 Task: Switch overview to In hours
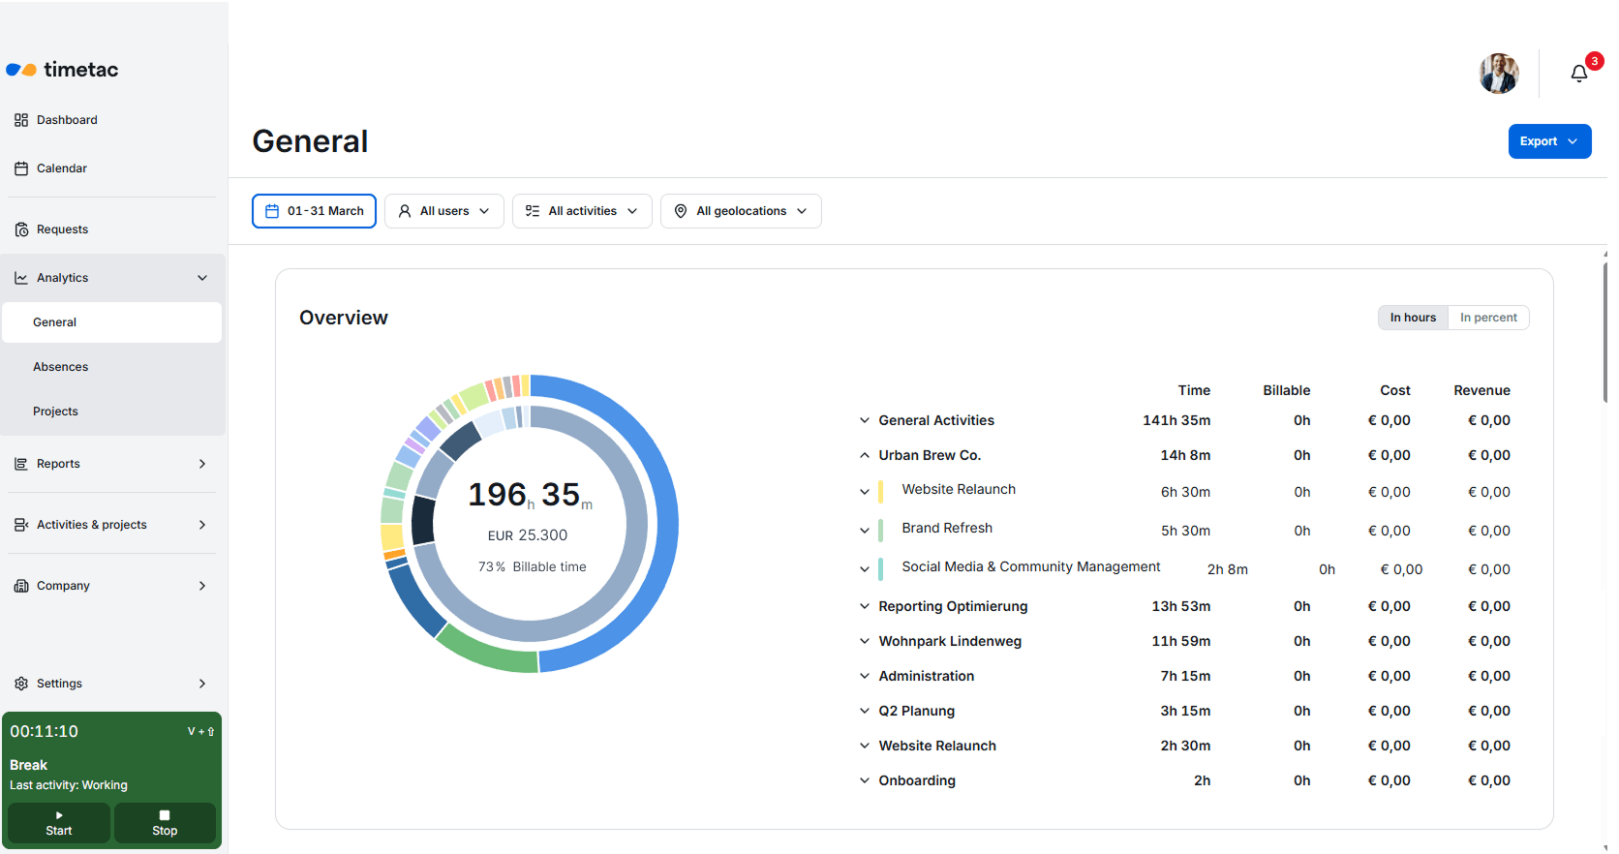tap(1413, 318)
